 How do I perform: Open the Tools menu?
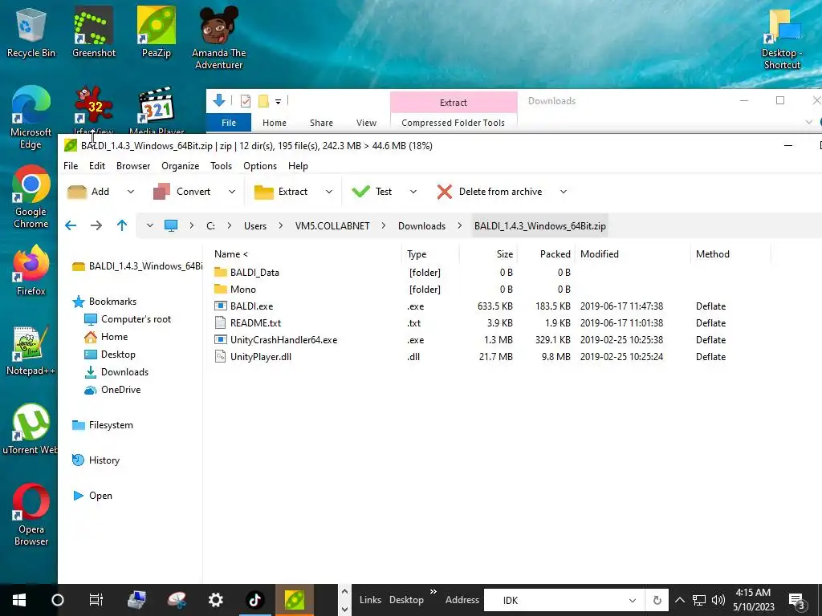[221, 166]
